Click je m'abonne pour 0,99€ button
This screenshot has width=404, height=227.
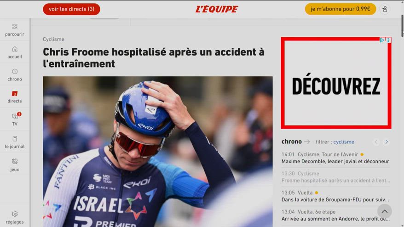point(341,9)
